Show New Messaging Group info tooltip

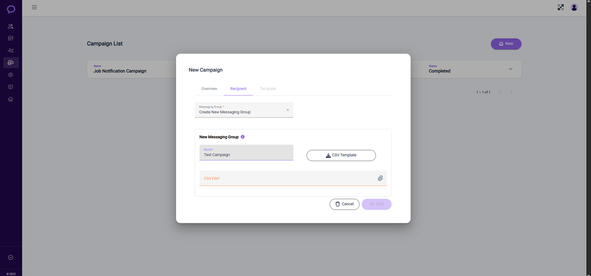coord(243,137)
